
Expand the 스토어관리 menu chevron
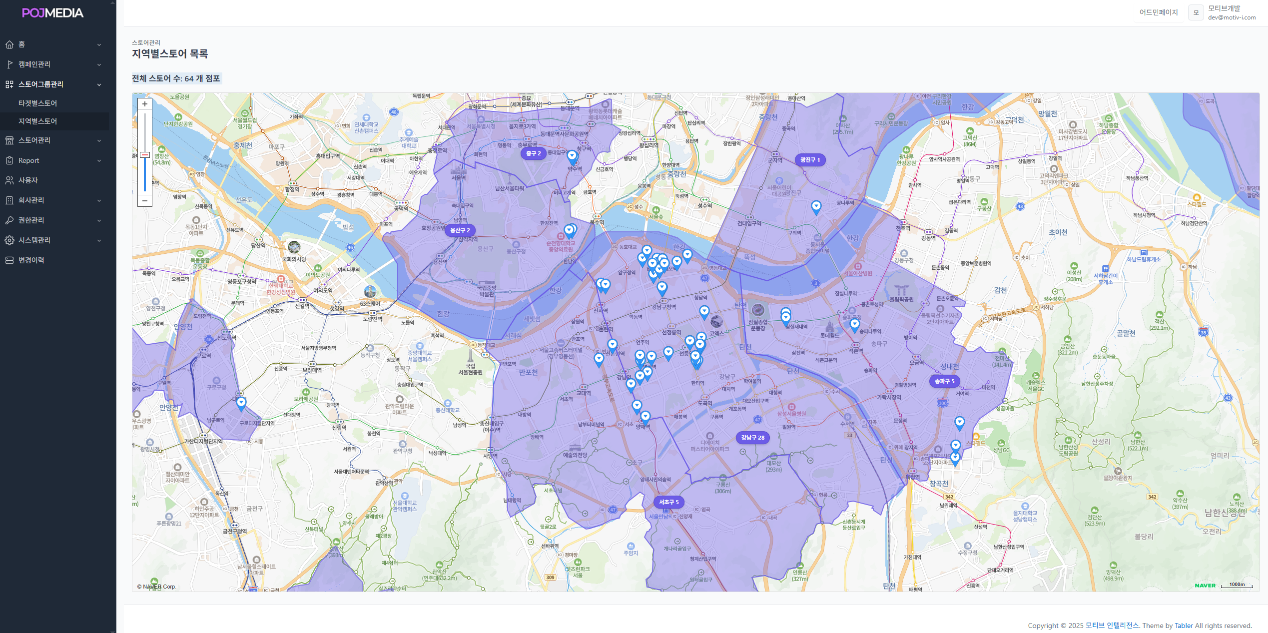coord(99,140)
